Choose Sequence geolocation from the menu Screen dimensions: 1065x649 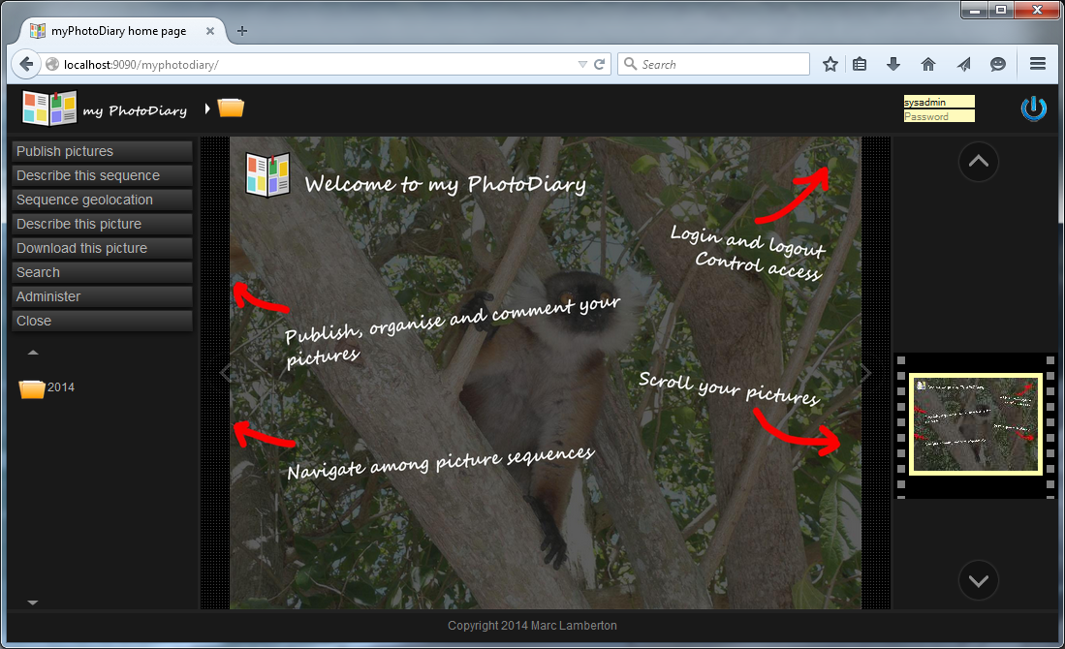pyautogui.click(x=102, y=200)
